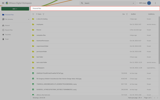Sort by the Modified by column header

pyautogui.click(x=151, y=14)
